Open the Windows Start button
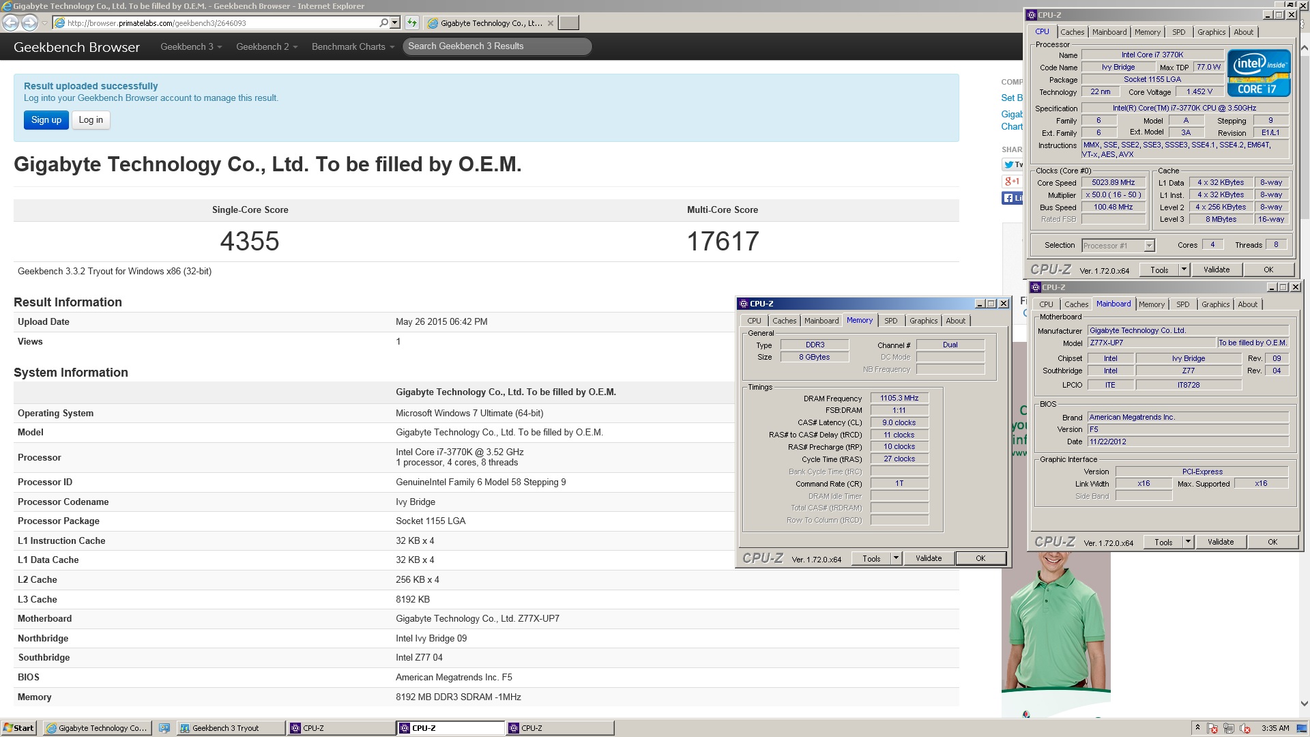This screenshot has height=737, width=1310. [18, 728]
